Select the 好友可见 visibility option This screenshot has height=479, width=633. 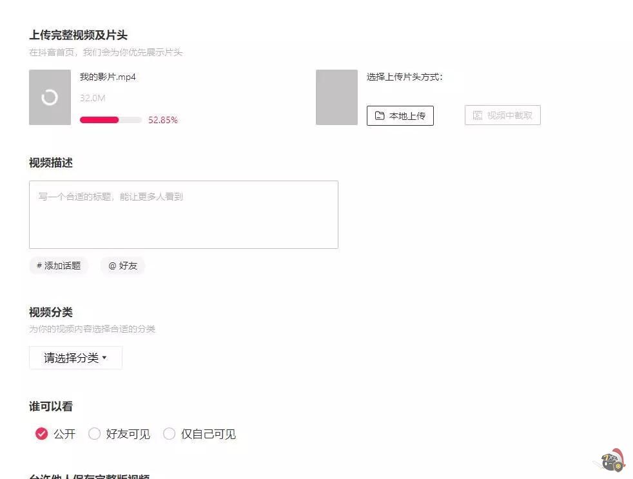(95, 434)
